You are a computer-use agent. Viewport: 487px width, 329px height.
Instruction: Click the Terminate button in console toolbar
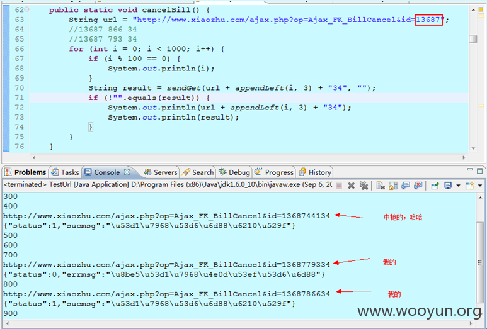[339, 186]
